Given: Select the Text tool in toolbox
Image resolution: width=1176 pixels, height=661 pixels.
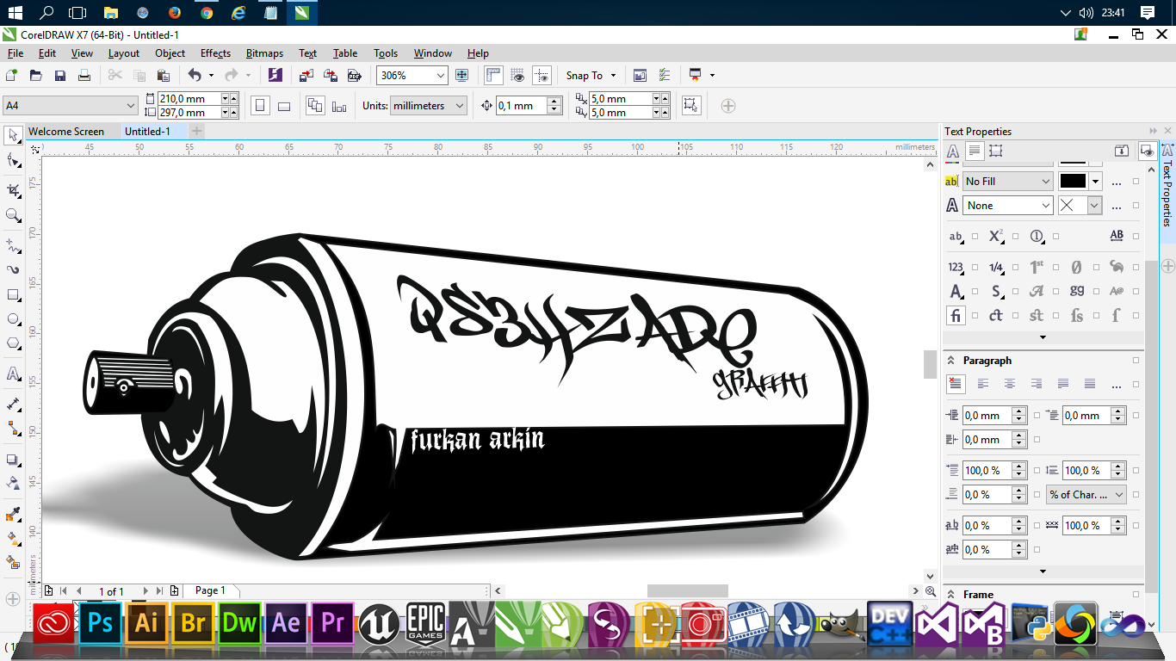Looking at the screenshot, I should coord(13,374).
